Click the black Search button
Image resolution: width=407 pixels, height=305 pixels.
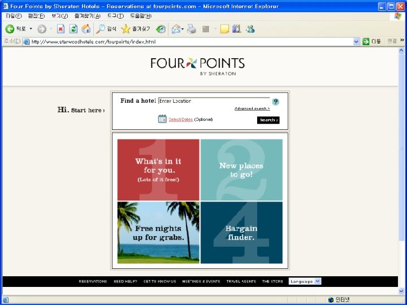[x=269, y=120]
